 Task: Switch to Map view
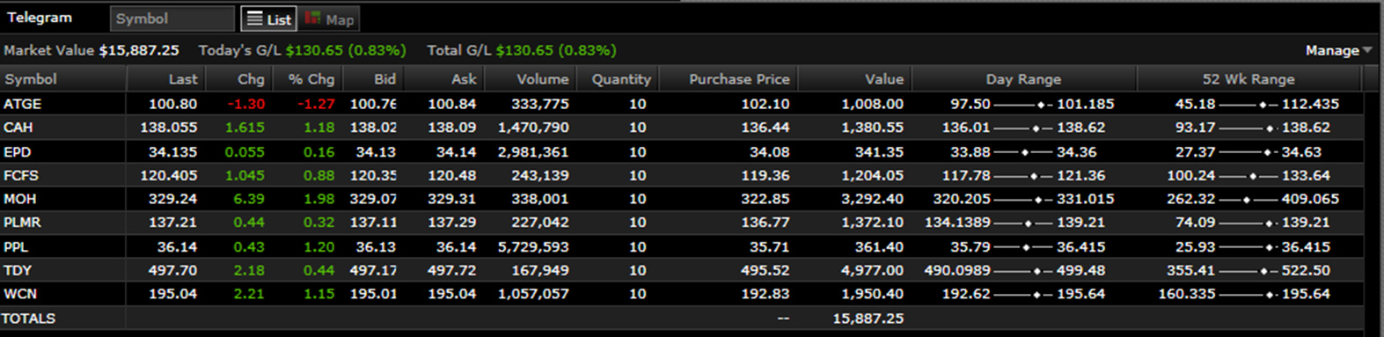[x=329, y=19]
